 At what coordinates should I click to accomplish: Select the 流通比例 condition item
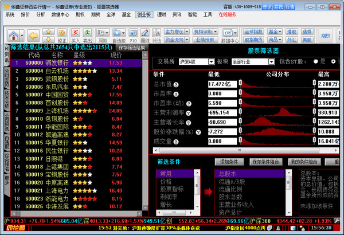[230, 189]
